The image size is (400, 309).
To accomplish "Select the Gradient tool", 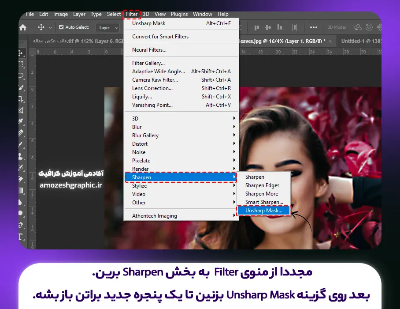I will click(x=21, y=191).
